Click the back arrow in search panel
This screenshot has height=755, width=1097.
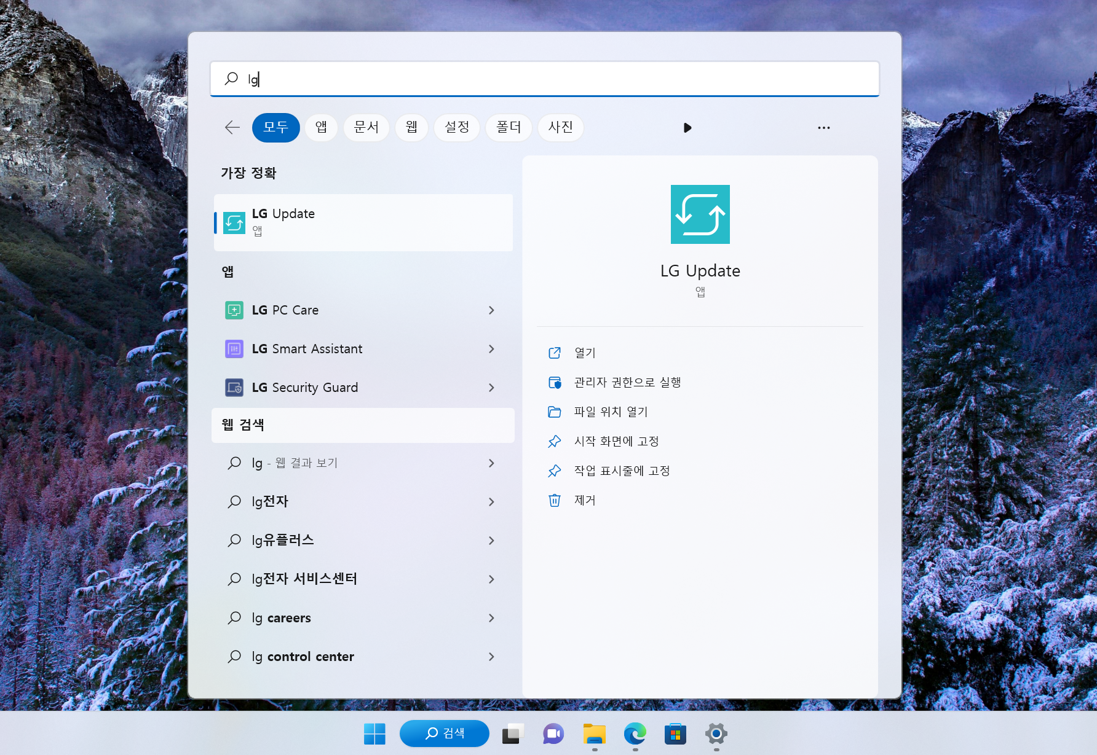pos(232,128)
